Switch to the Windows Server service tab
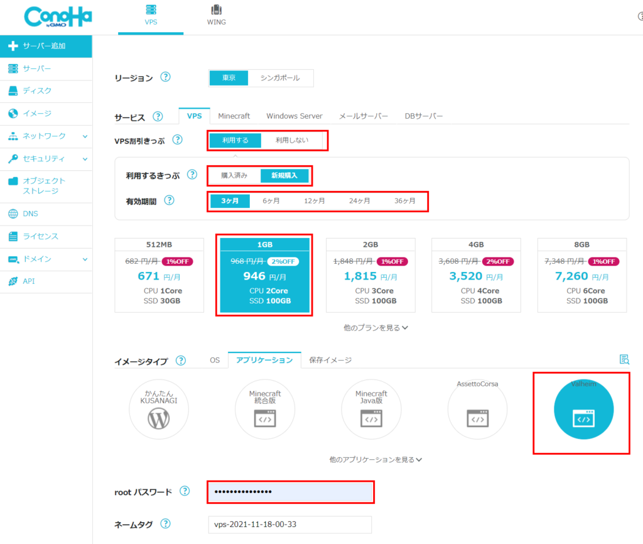 [294, 116]
